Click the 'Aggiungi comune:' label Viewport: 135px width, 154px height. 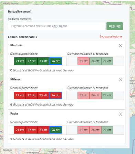(20, 19)
